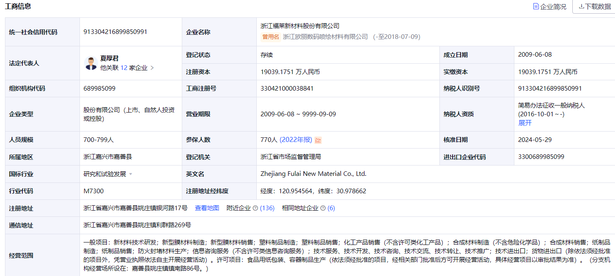Select company name 浙江福莱新材料股份有限公司
The height and width of the screenshot is (276, 615).
tap(300, 26)
